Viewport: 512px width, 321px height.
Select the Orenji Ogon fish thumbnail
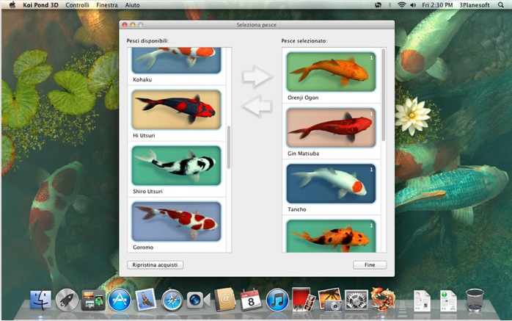(331, 72)
